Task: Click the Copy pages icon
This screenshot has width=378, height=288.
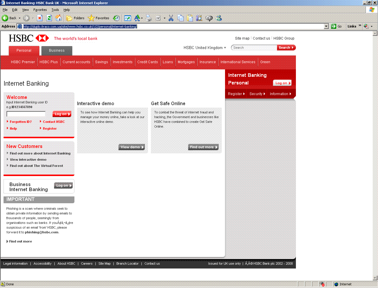Action: point(180,18)
